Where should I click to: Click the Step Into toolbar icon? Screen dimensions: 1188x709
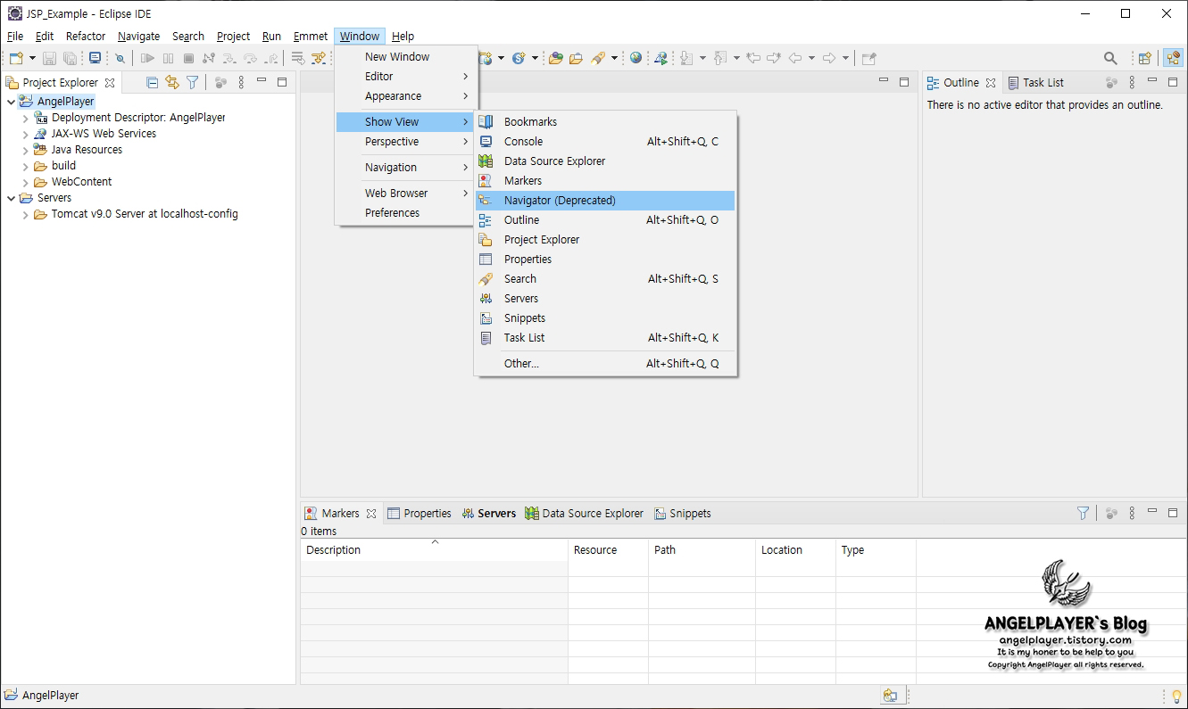coord(229,58)
